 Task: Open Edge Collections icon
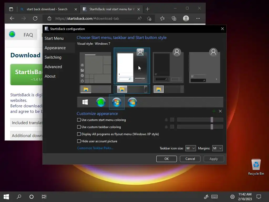point(174,18)
